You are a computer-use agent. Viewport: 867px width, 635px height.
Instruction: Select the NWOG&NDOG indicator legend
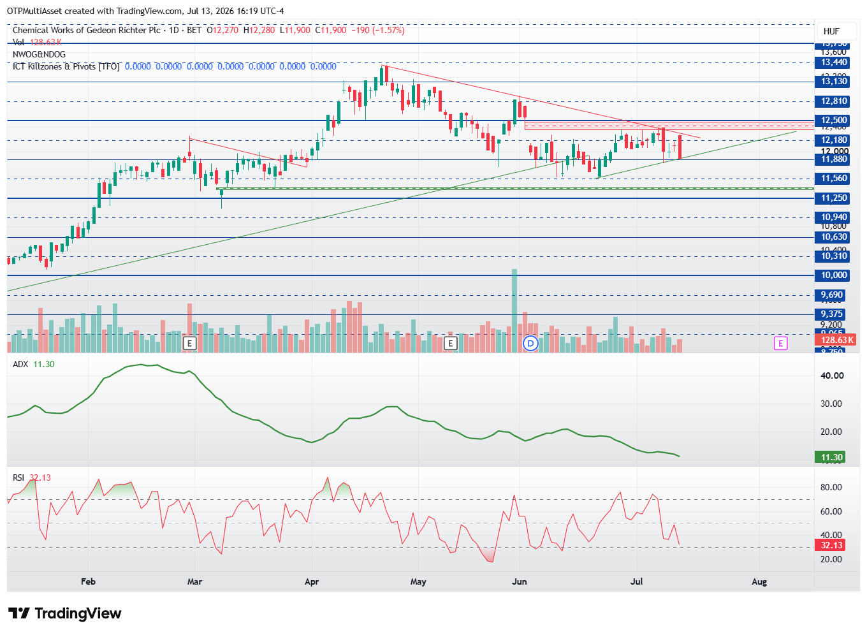39,54
